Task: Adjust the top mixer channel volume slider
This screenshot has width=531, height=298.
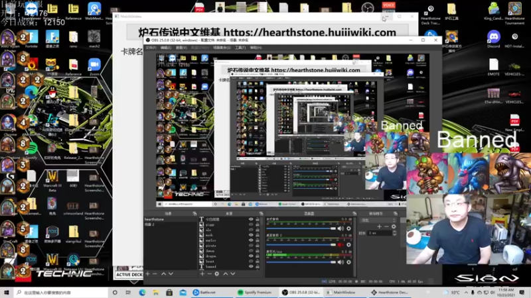Action: (x=301, y=228)
